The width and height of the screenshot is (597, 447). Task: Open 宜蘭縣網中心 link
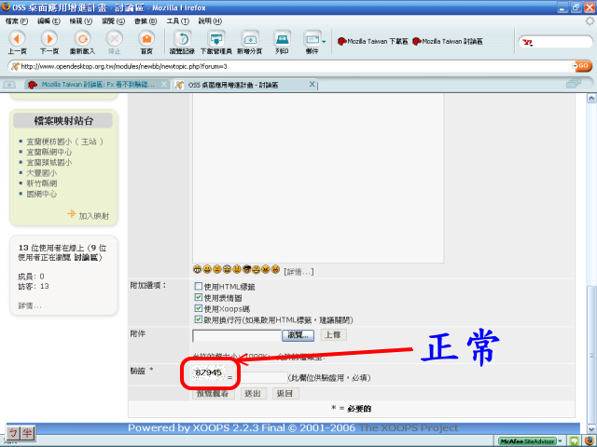(49, 152)
